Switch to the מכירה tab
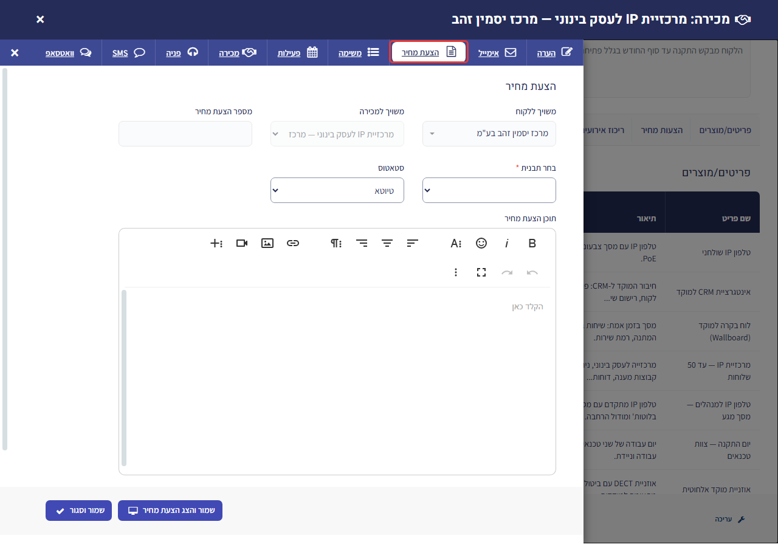This screenshot has height=547, width=778. pos(238,53)
